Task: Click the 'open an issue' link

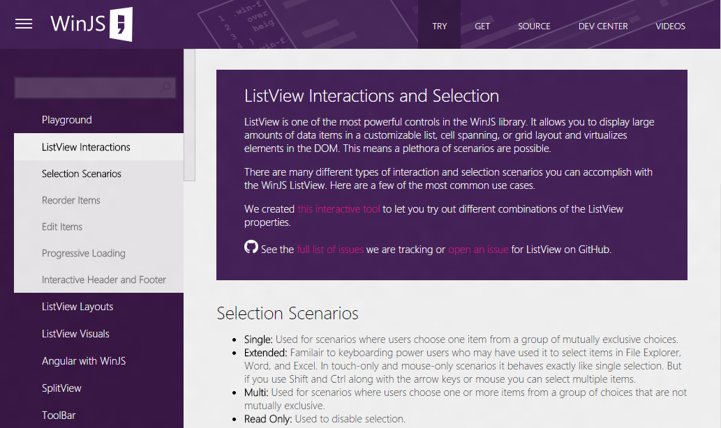Action: [x=478, y=250]
